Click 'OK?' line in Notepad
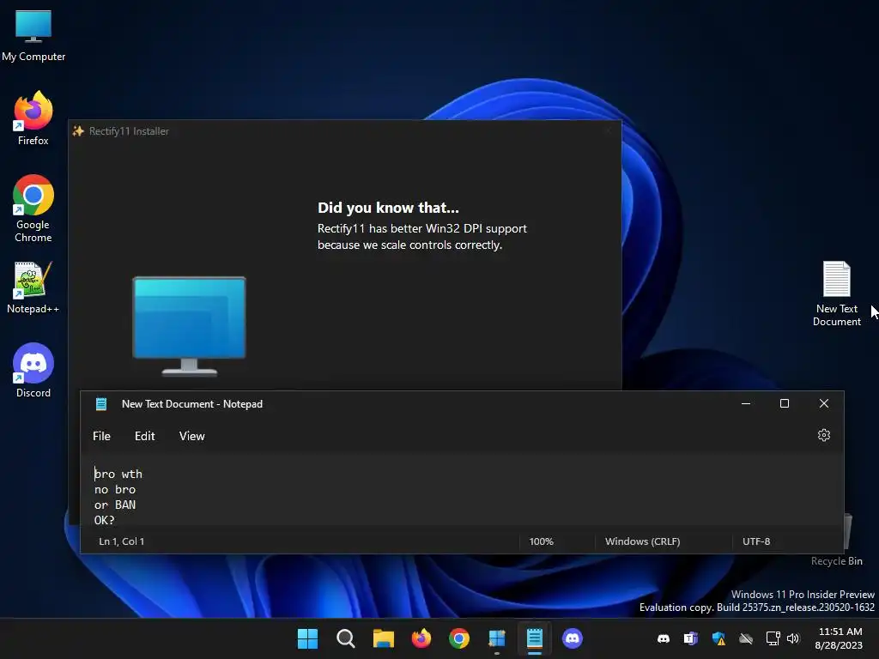879x659 pixels. (x=104, y=520)
